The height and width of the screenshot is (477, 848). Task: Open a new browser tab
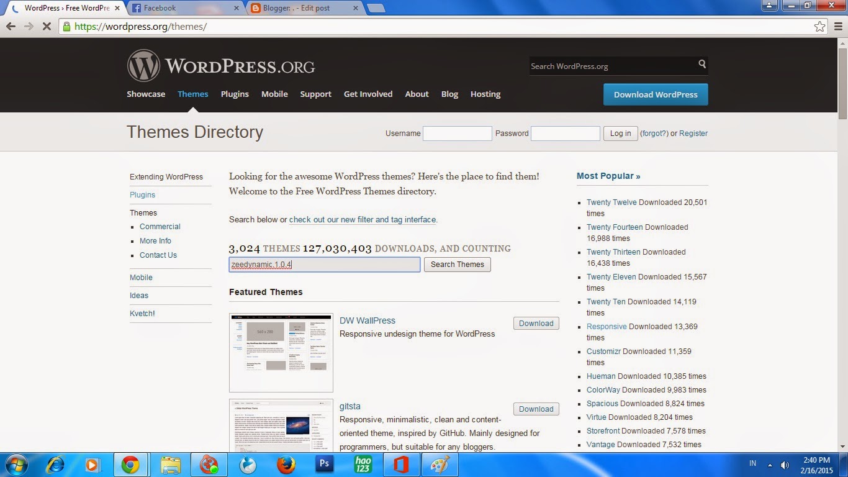(376, 8)
